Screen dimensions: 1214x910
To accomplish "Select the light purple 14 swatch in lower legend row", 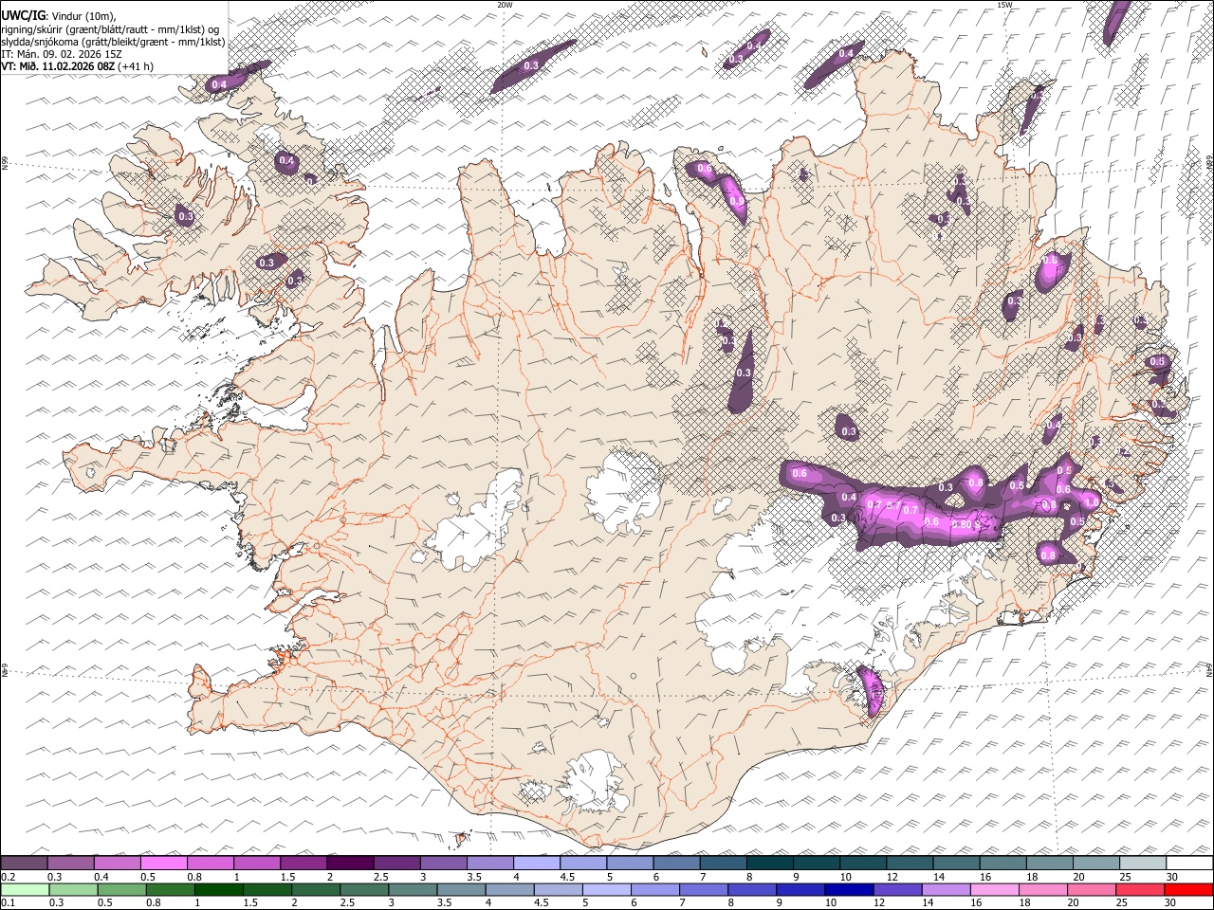I will pos(946,889).
